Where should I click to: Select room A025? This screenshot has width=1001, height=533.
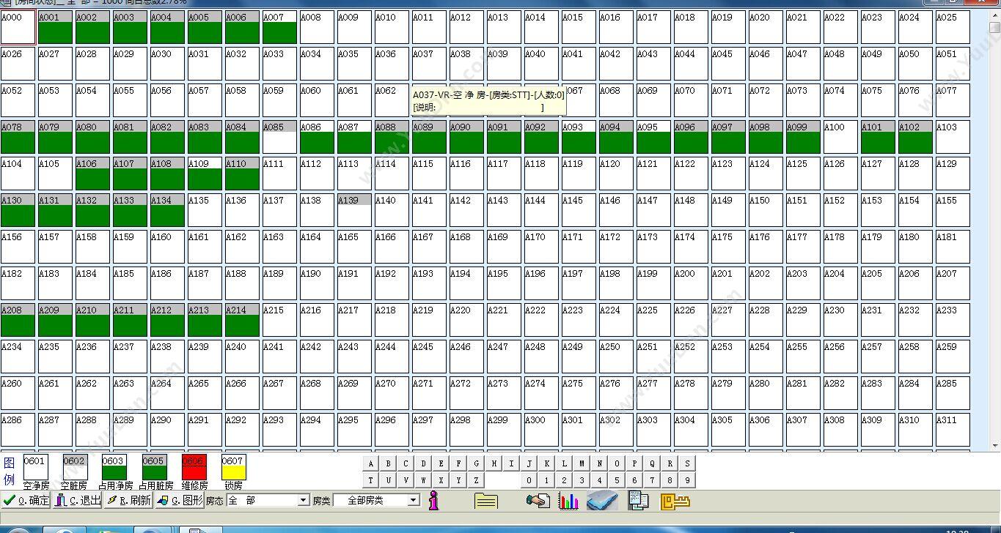click(953, 27)
